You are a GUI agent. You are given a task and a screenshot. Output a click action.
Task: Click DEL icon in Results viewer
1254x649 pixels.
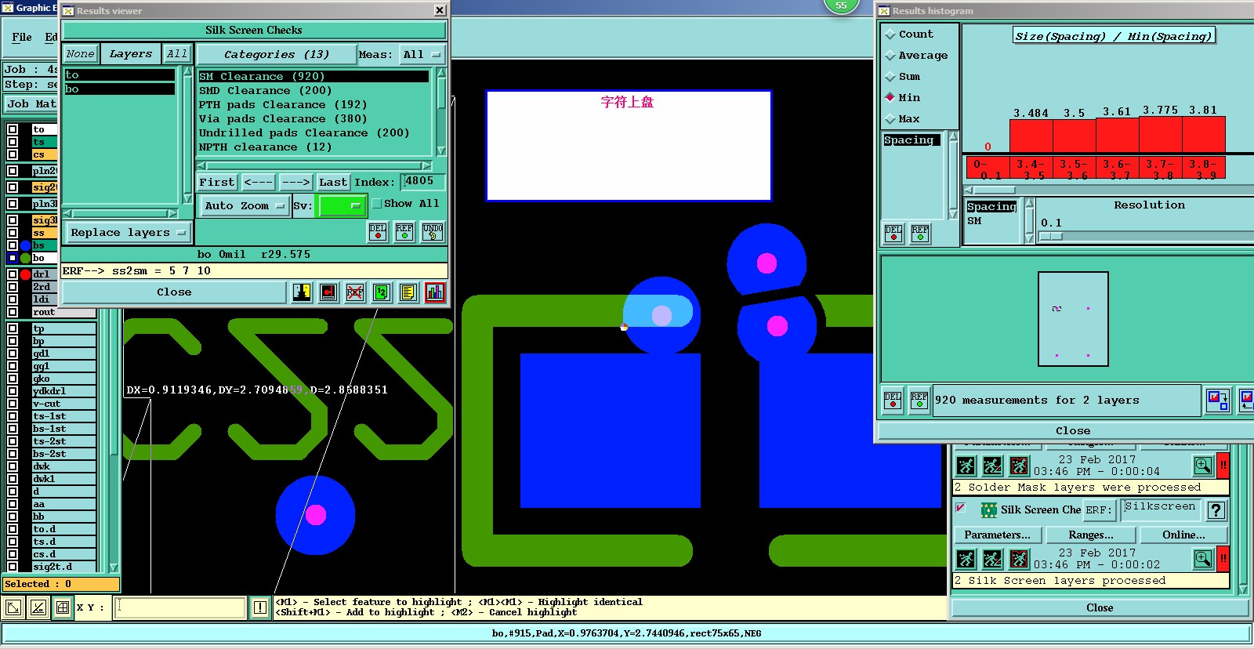(378, 232)
